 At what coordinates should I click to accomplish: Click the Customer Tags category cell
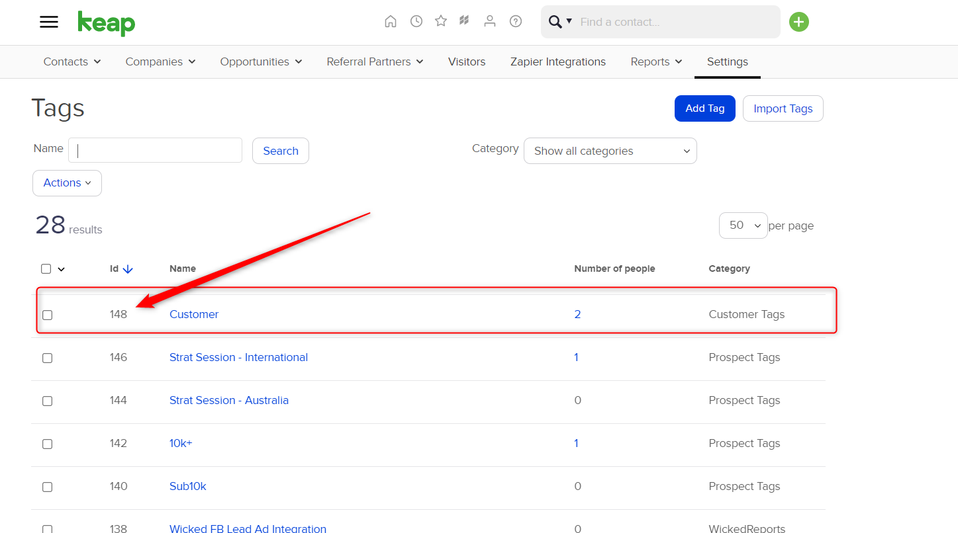coord(746,314)
